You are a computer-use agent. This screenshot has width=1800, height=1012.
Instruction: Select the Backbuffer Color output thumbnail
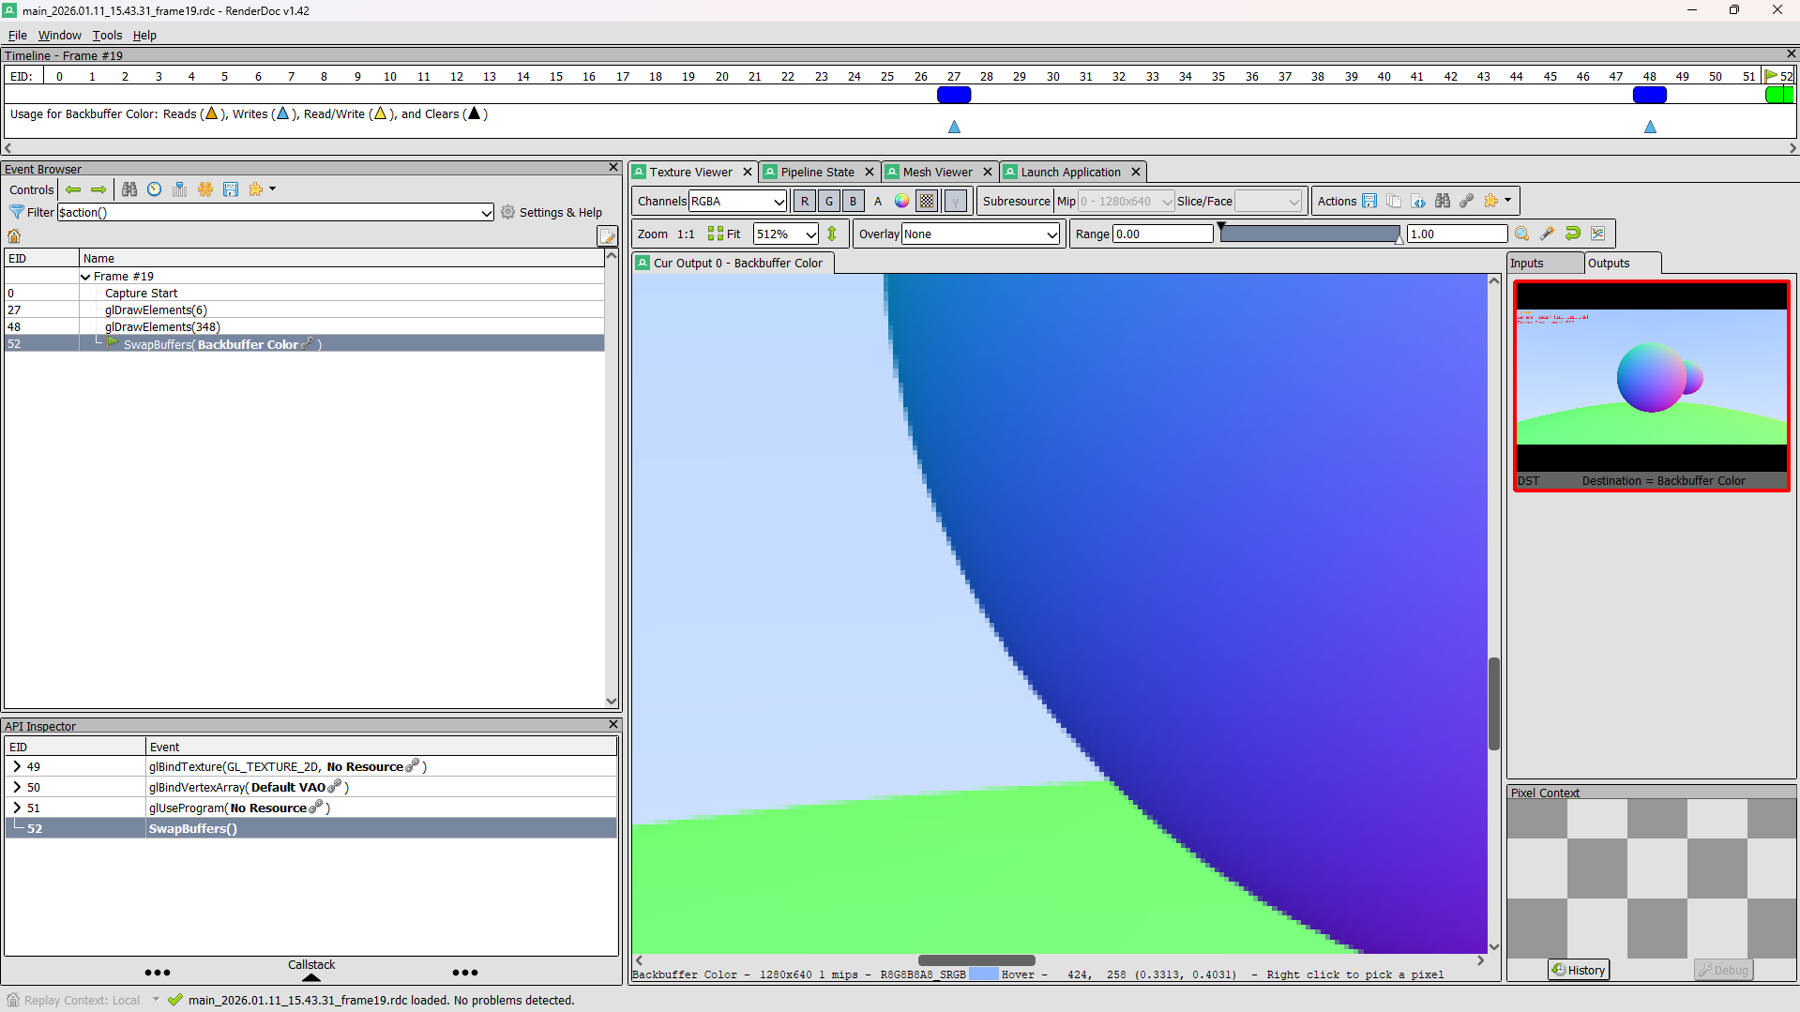coord(1651,385)
